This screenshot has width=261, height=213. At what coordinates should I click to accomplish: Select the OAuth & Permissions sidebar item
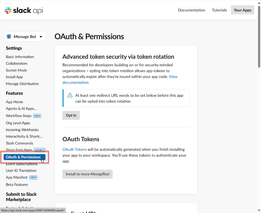24,157
